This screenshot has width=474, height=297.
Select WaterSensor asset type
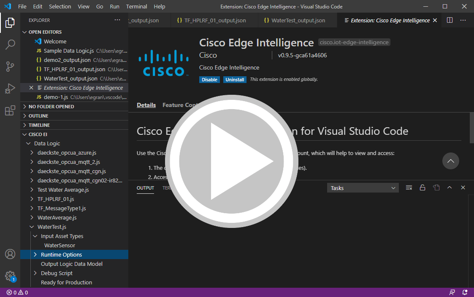(x=60, y=245)
